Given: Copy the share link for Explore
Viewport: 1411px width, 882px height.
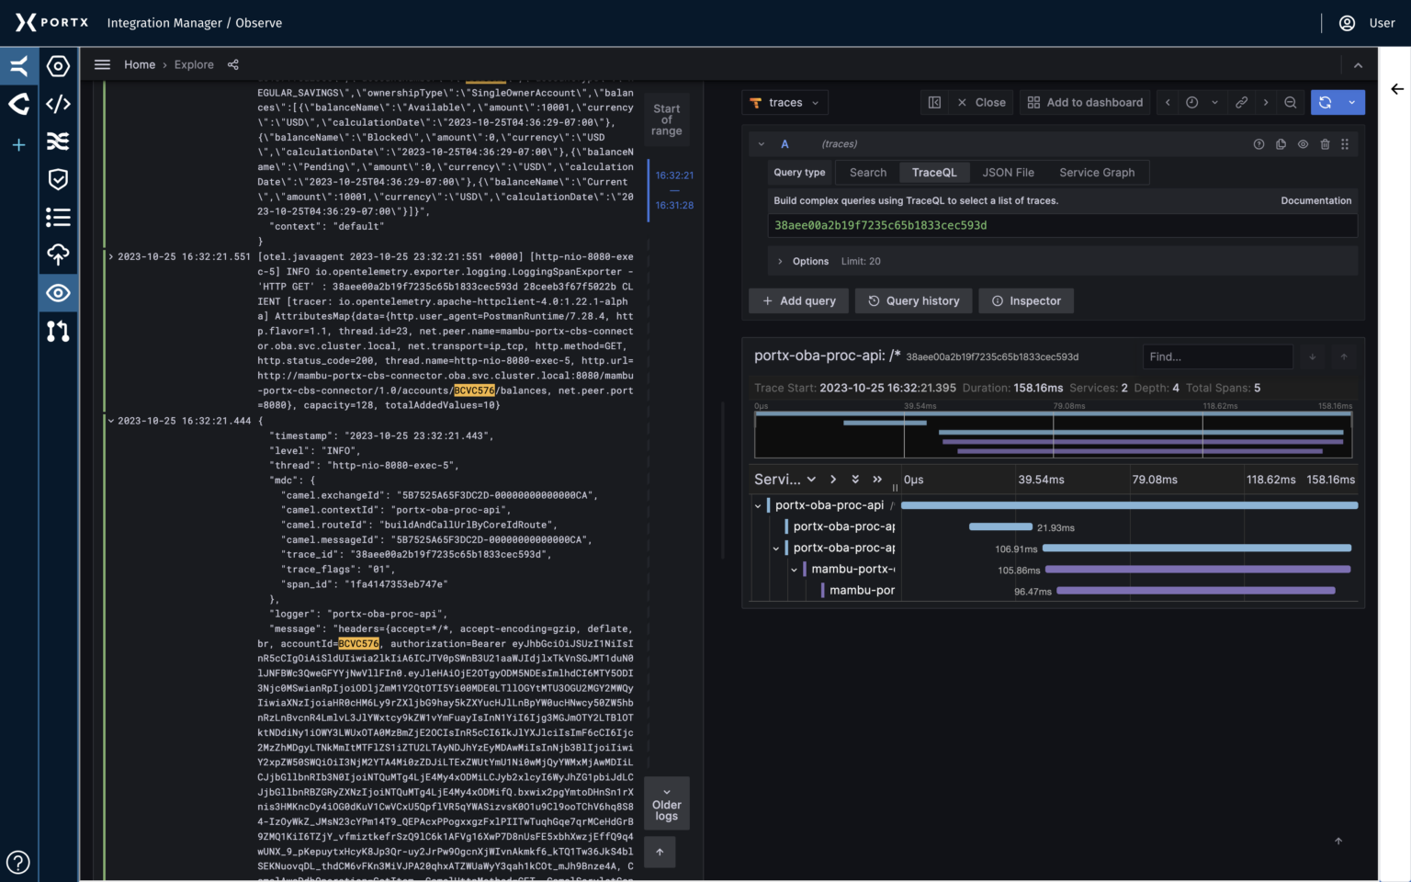Looking at the screenshot, I should (x=232, y=64).
